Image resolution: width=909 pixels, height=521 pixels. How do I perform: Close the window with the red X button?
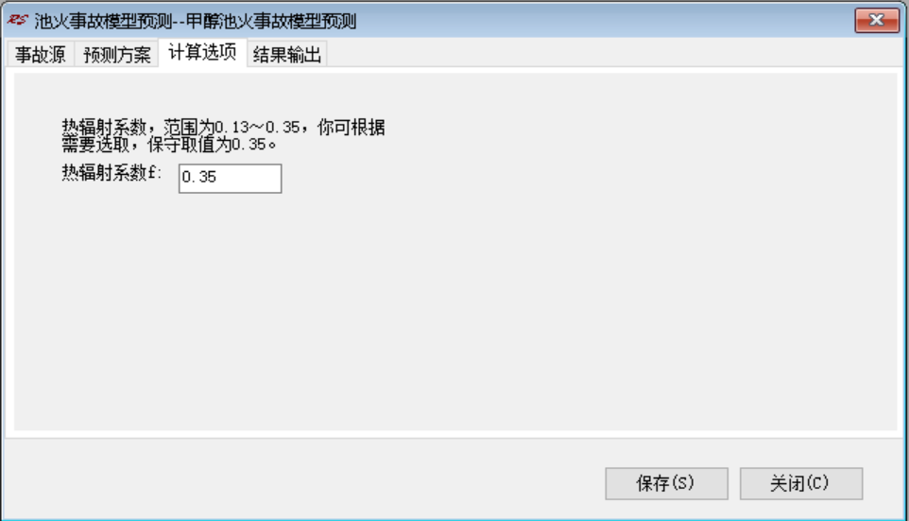click(x=877, y=21)
